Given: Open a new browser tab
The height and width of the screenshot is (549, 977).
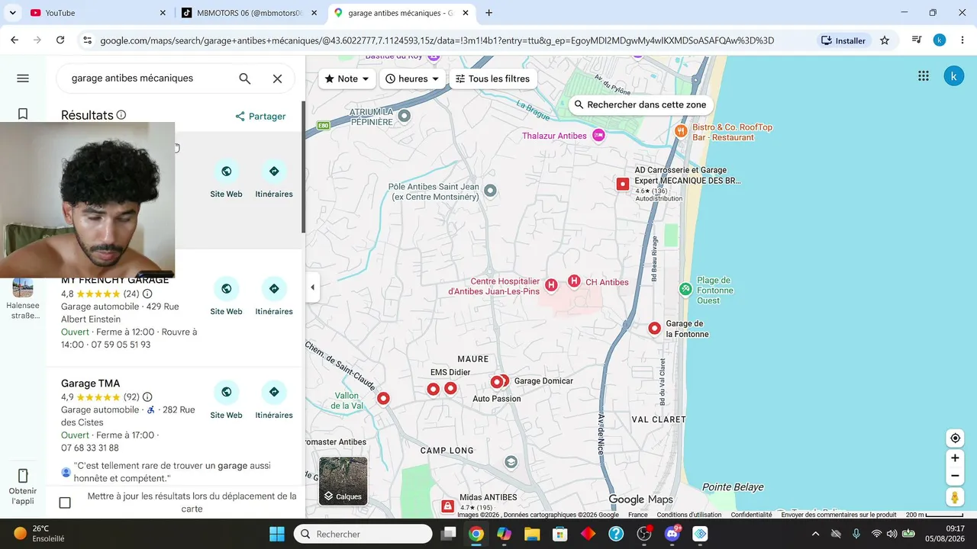Looking at the screenshot, I should [488, 13].
